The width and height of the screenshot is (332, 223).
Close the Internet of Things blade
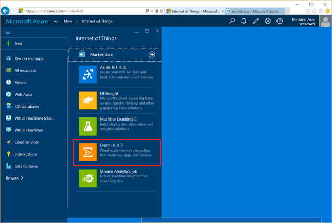[x=157, y=31]
